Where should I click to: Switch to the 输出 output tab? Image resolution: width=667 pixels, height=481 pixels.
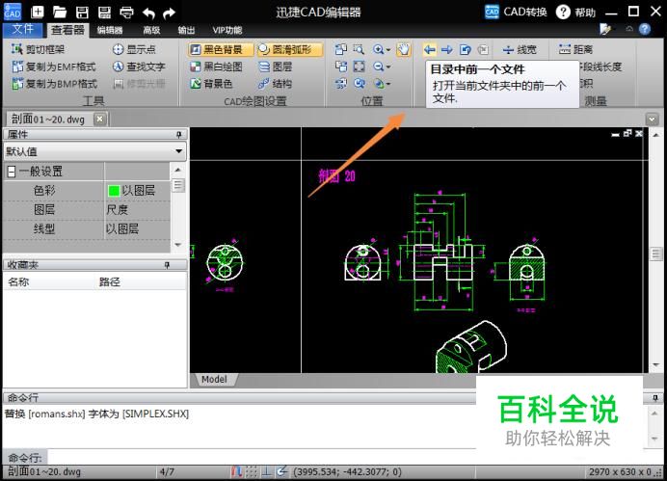pyautogui.click(x=186, y=30)
